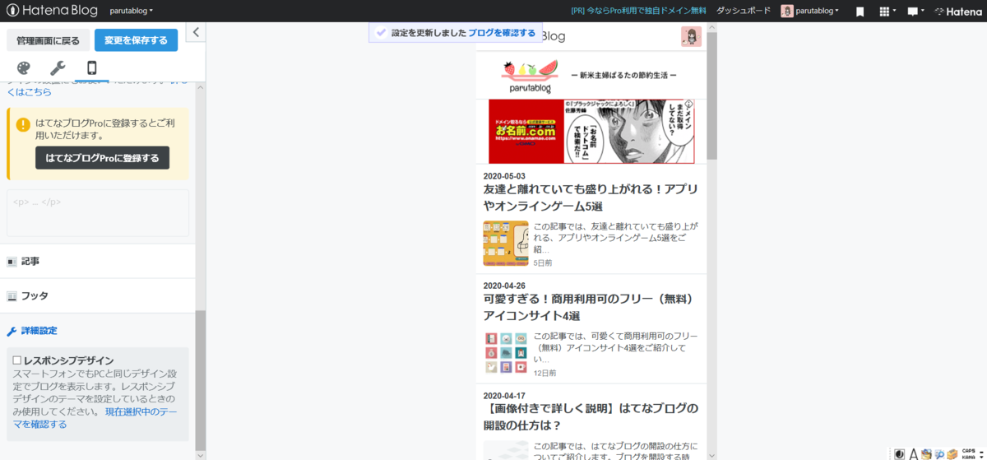The image size is (987, 460).
Task: Click thumbnail of online games article
Action: click(506, 244)
